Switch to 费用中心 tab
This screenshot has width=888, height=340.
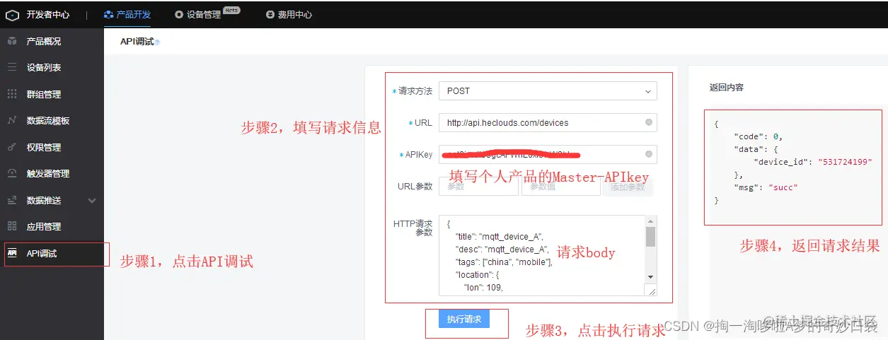(x=289, y=14)
